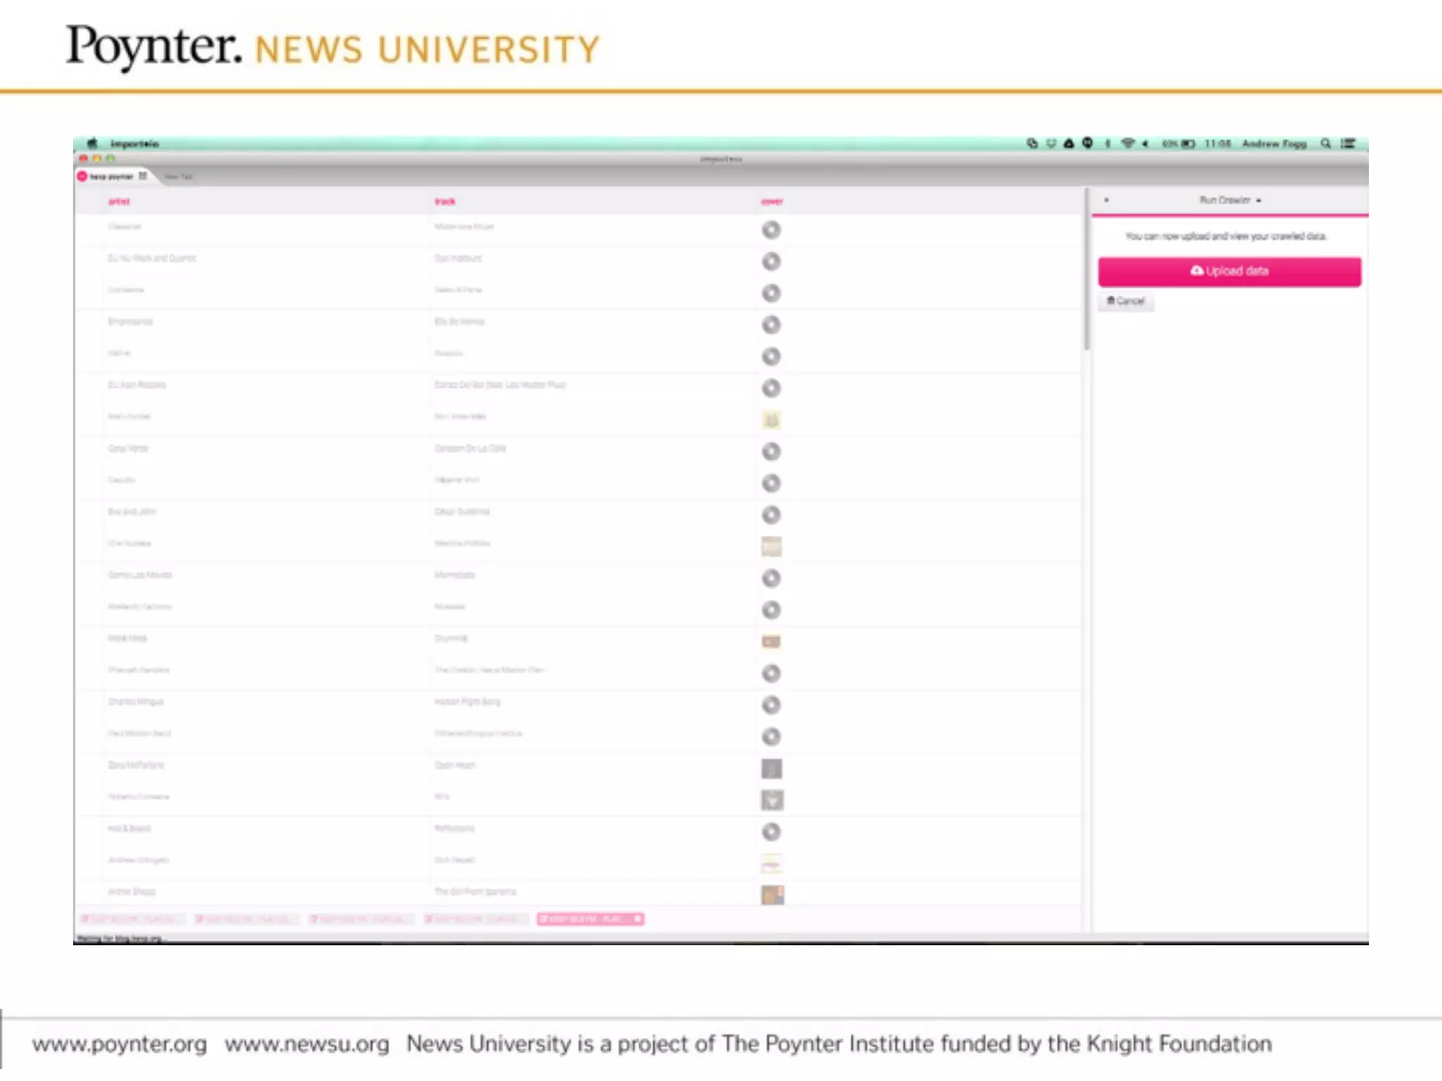The height and width of the screenshot is (1081, 1442).
Task: Close the kexp poynter tab
Action: (143, 176)
